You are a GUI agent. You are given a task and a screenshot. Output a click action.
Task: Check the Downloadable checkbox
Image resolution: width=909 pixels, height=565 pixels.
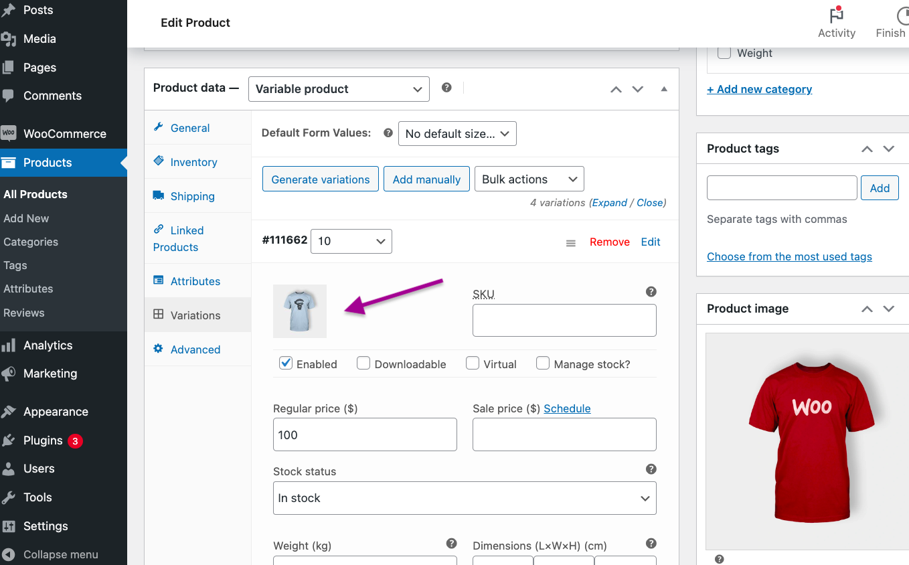click(363, 364)
